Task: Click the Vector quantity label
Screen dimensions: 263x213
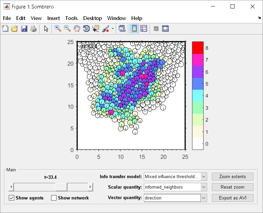Action: pos(125,198)
